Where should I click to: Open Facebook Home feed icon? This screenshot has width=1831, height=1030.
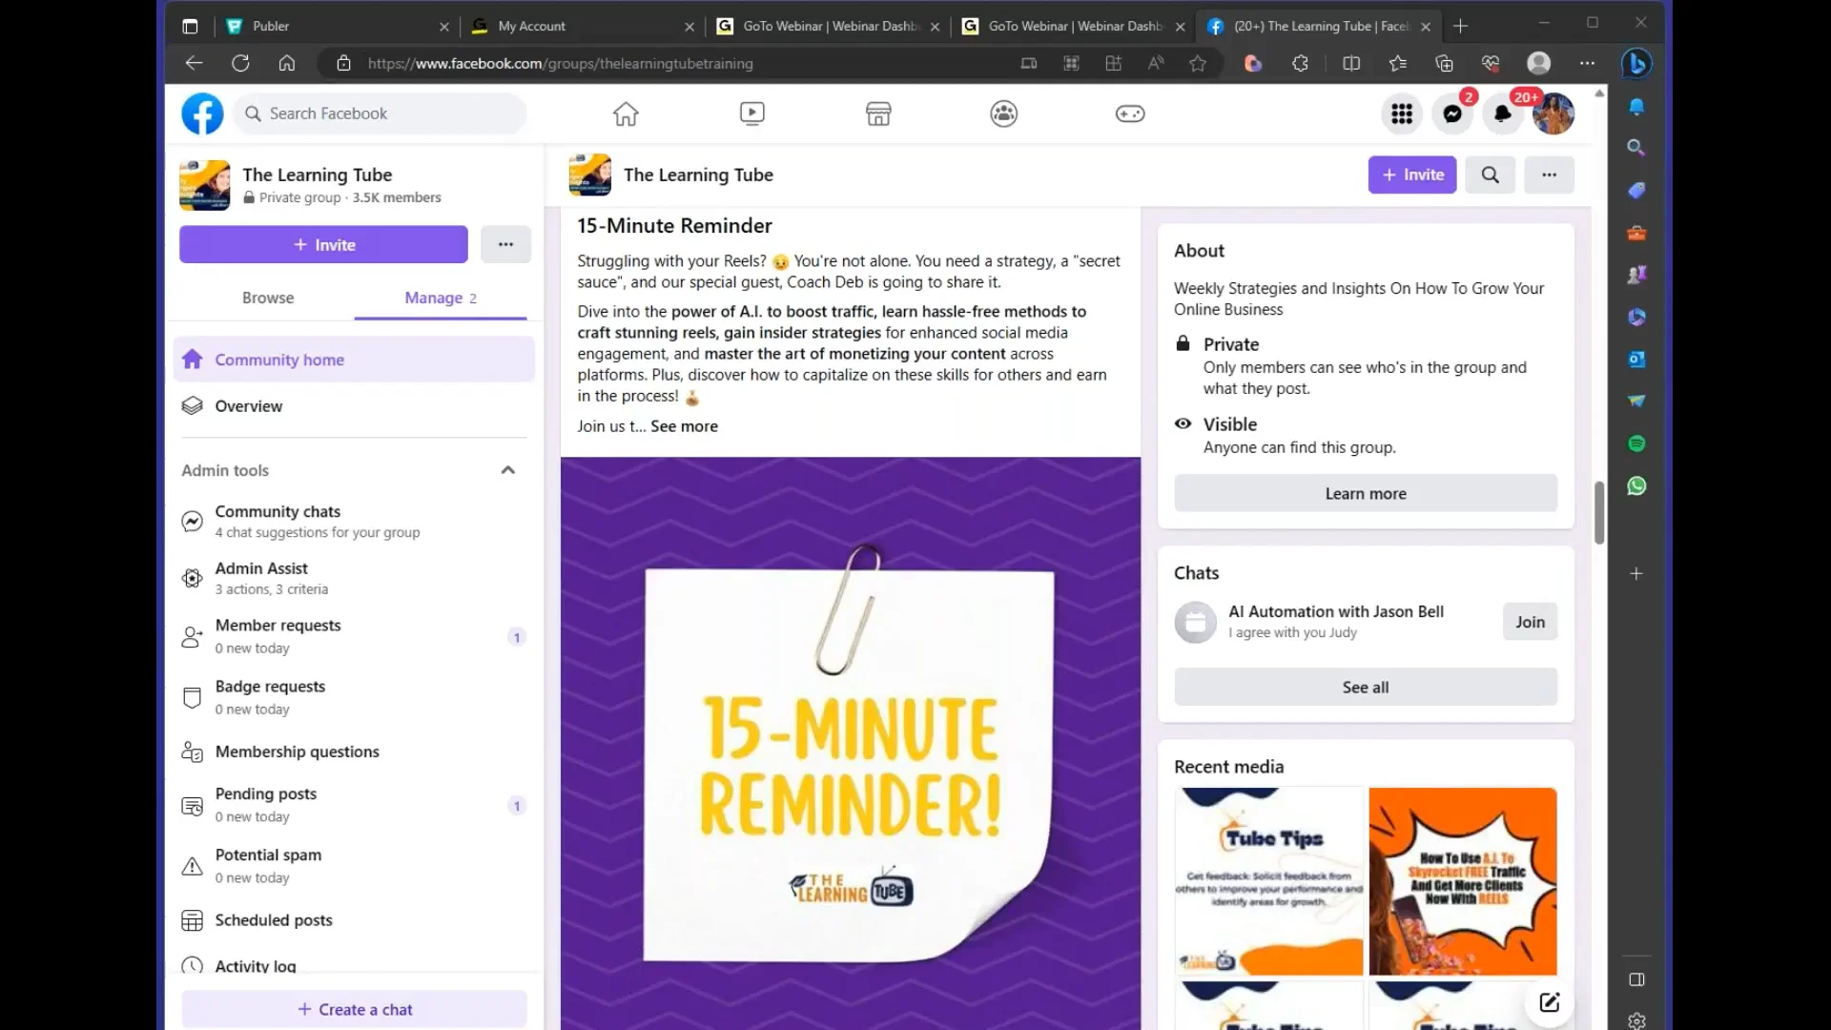click(626, 114)
